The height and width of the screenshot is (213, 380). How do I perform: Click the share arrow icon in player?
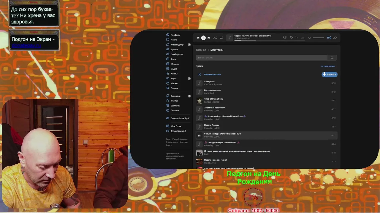(x=335, y=38)
